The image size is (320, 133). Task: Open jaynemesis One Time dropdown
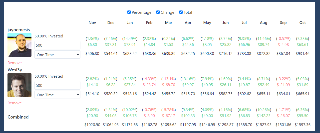(x=57, y=55)
